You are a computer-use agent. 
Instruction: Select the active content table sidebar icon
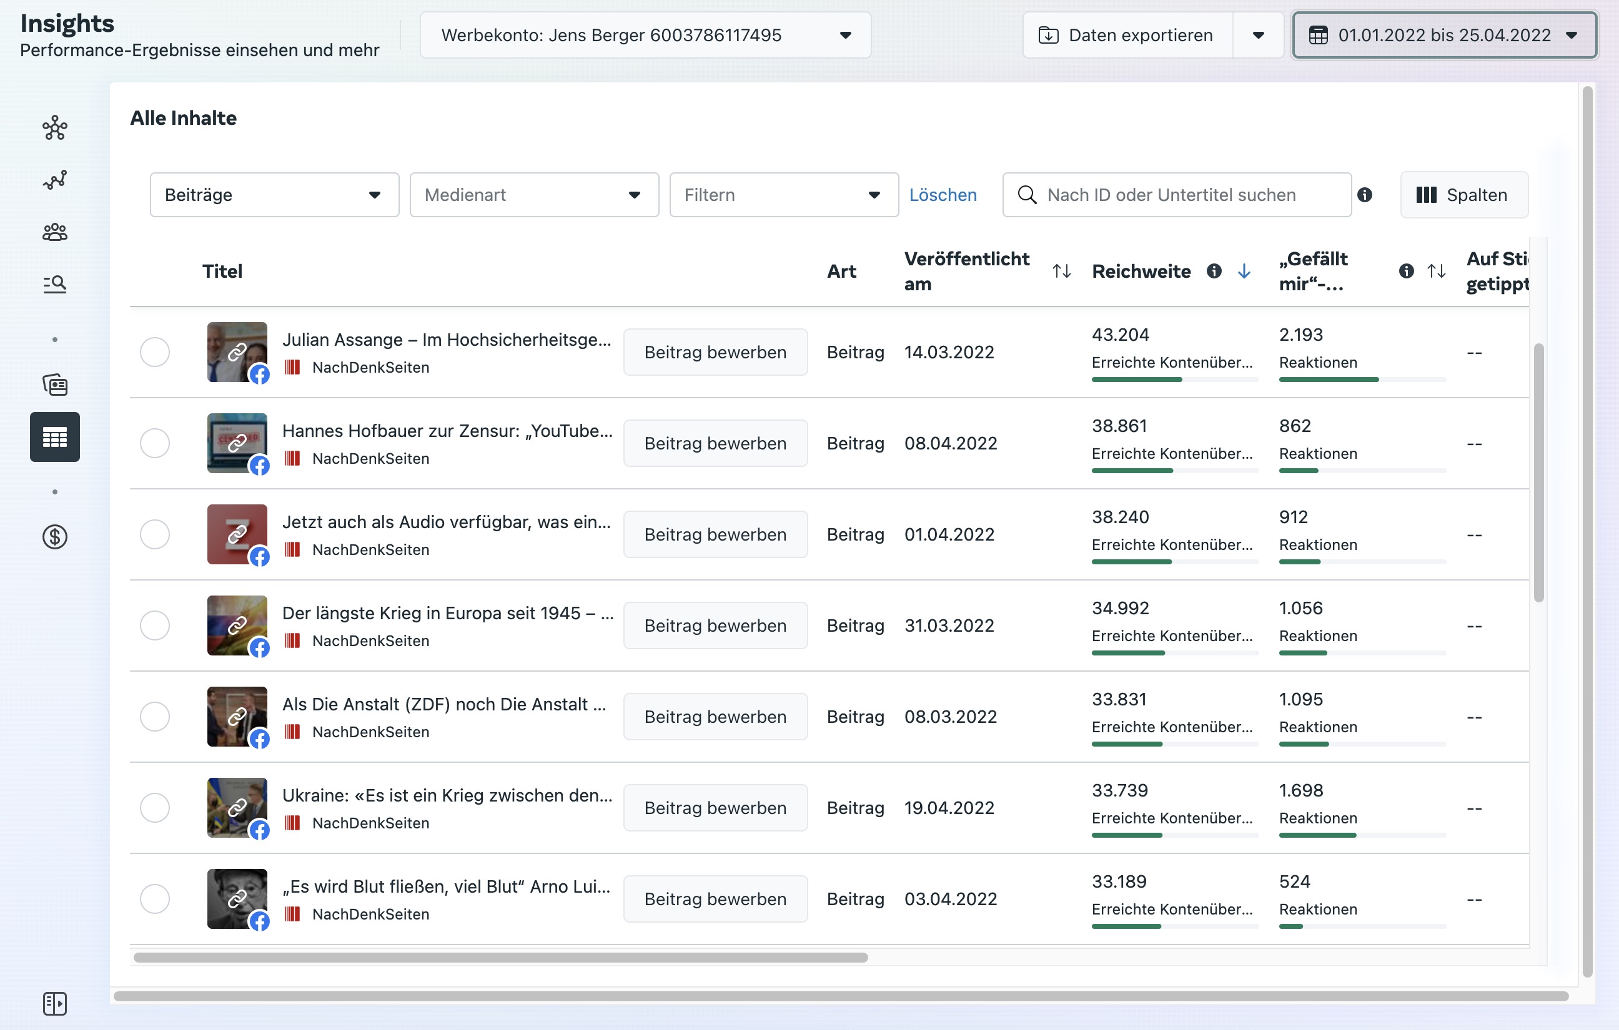(54, 437)
